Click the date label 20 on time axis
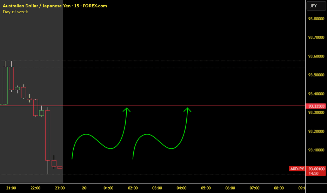 pos(84,188)
